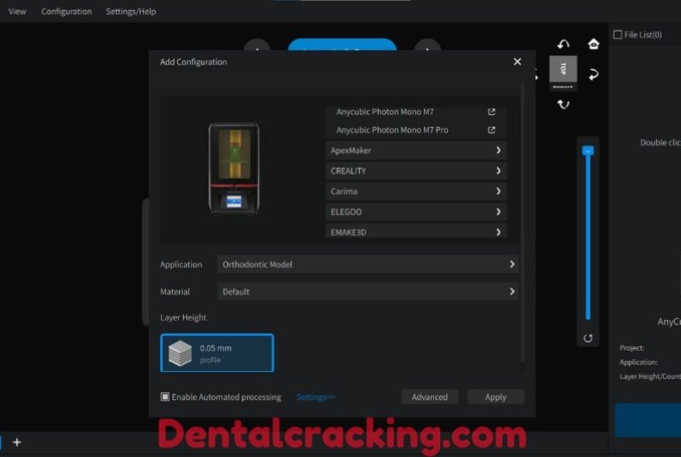Select Anycubic Photon Mono M7 printer

pos(385,111)
